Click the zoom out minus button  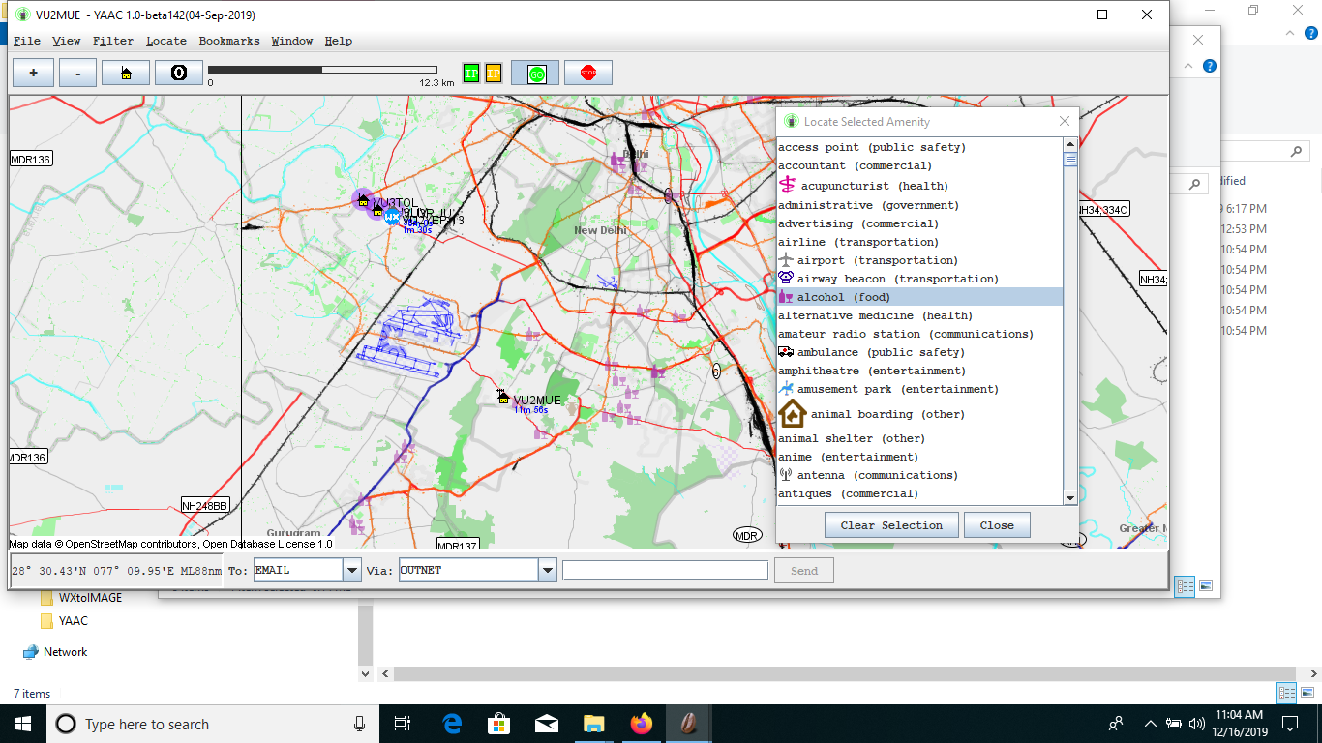[78, 73]
